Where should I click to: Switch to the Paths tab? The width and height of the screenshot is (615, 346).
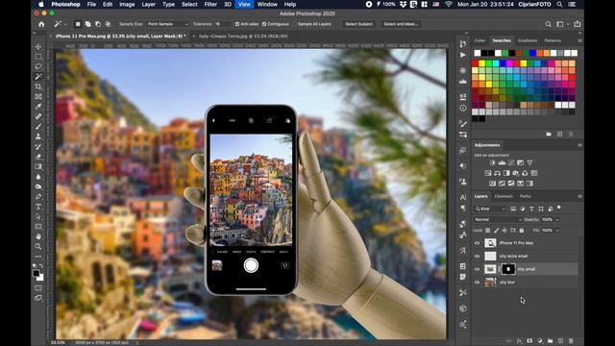tap(526, 196)
